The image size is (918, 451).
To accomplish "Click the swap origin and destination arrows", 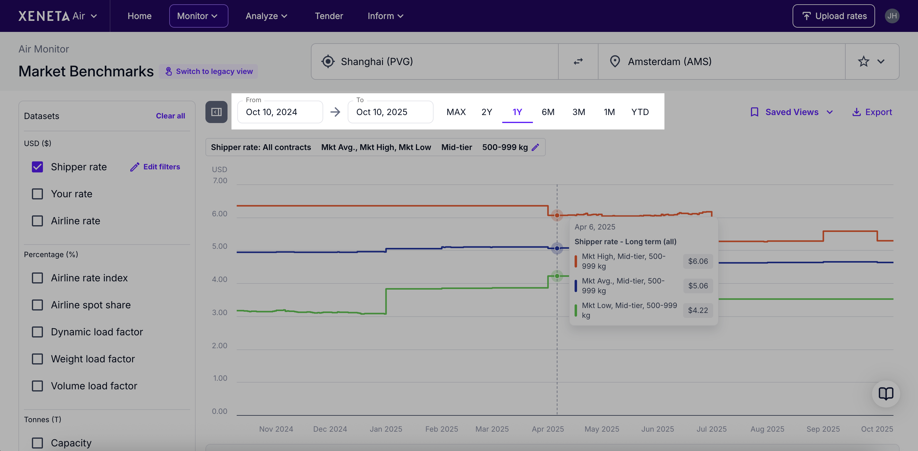I will (x=578, y=61).
